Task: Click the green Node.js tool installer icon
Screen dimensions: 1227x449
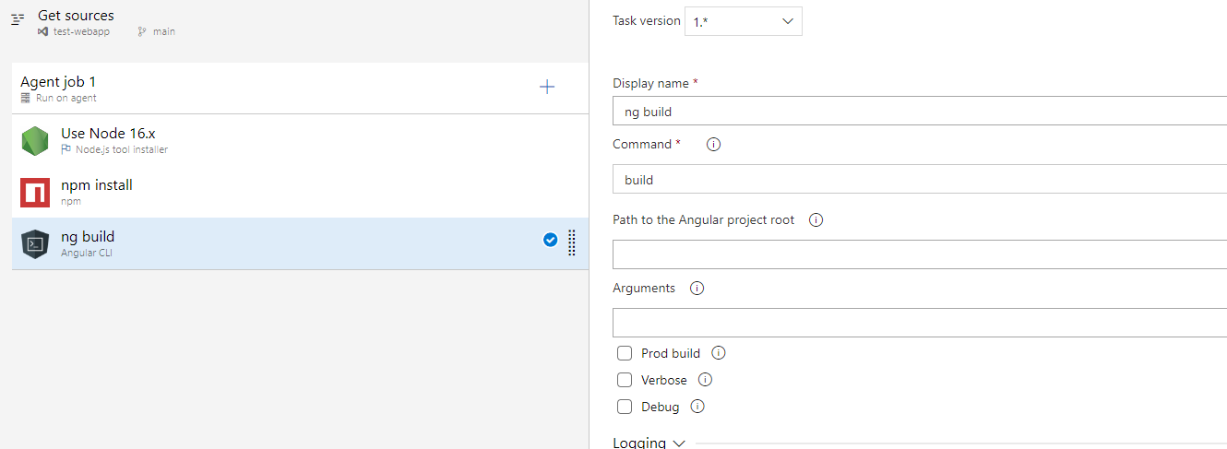Action: click(x=35, y=140)
